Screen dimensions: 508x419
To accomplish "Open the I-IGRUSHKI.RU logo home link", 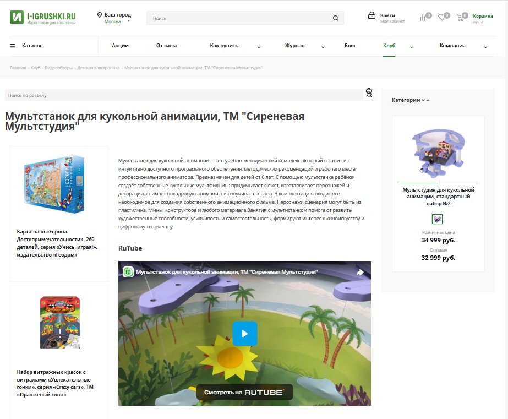I will 43,18.
